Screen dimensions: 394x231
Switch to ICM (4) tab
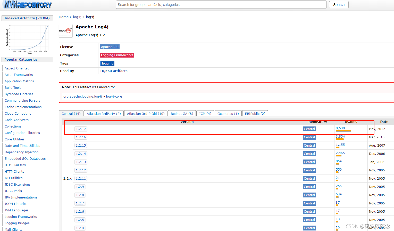pos(205,114)
